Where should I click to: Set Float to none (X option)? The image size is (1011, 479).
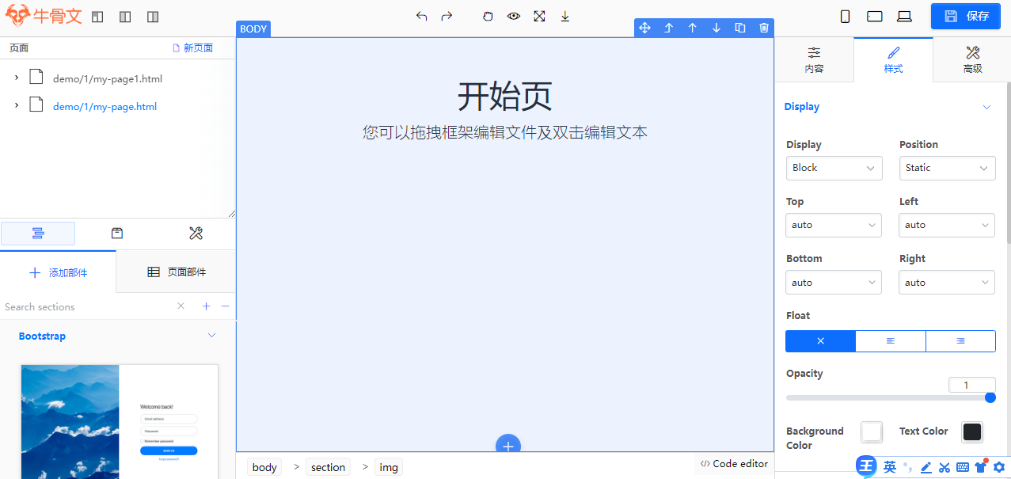click(820, 341)
